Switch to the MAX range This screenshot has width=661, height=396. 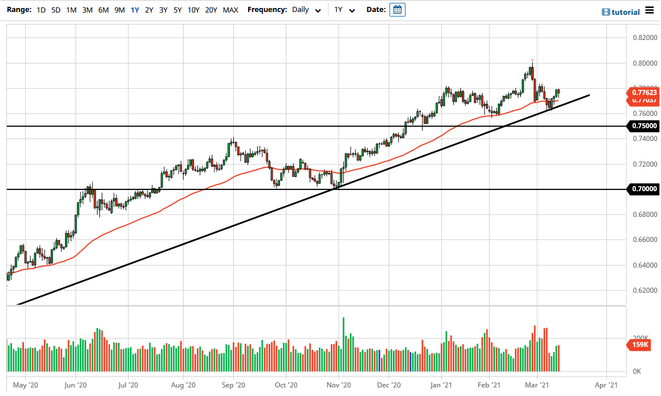(x=230, y=10)
